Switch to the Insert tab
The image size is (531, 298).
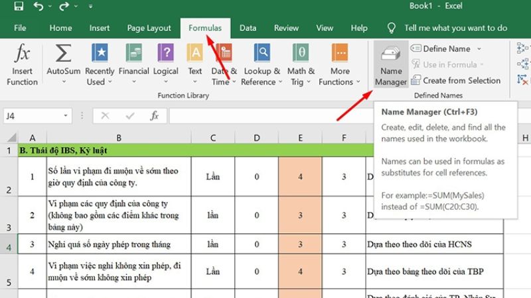point(100,28)
